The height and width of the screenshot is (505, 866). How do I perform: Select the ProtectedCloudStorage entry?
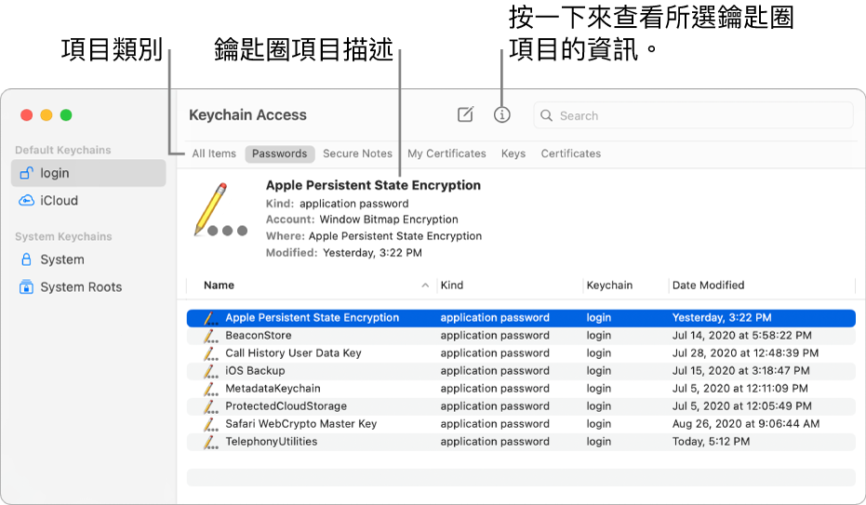tap(521, 406)
